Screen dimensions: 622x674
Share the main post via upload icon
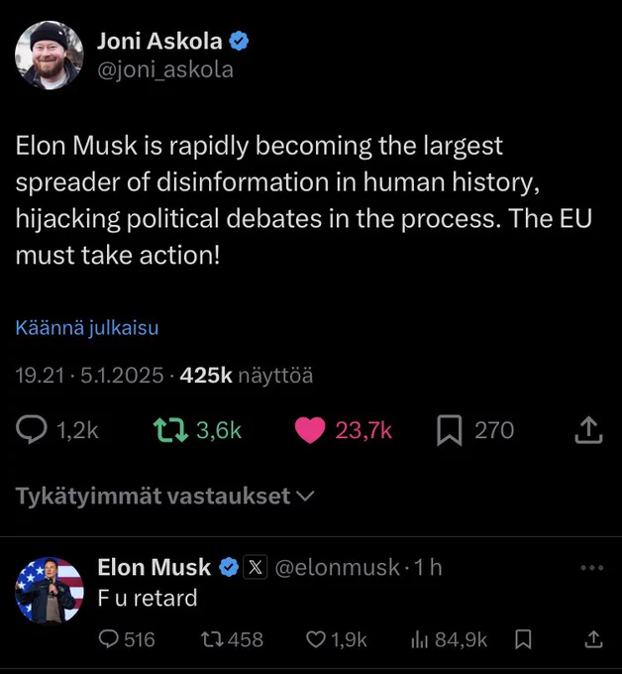coord(589,430)
